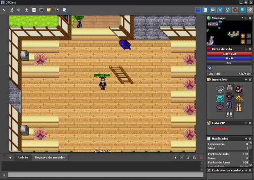
Task: Select the purple ring slot in inventory
Action: point(220,107)
